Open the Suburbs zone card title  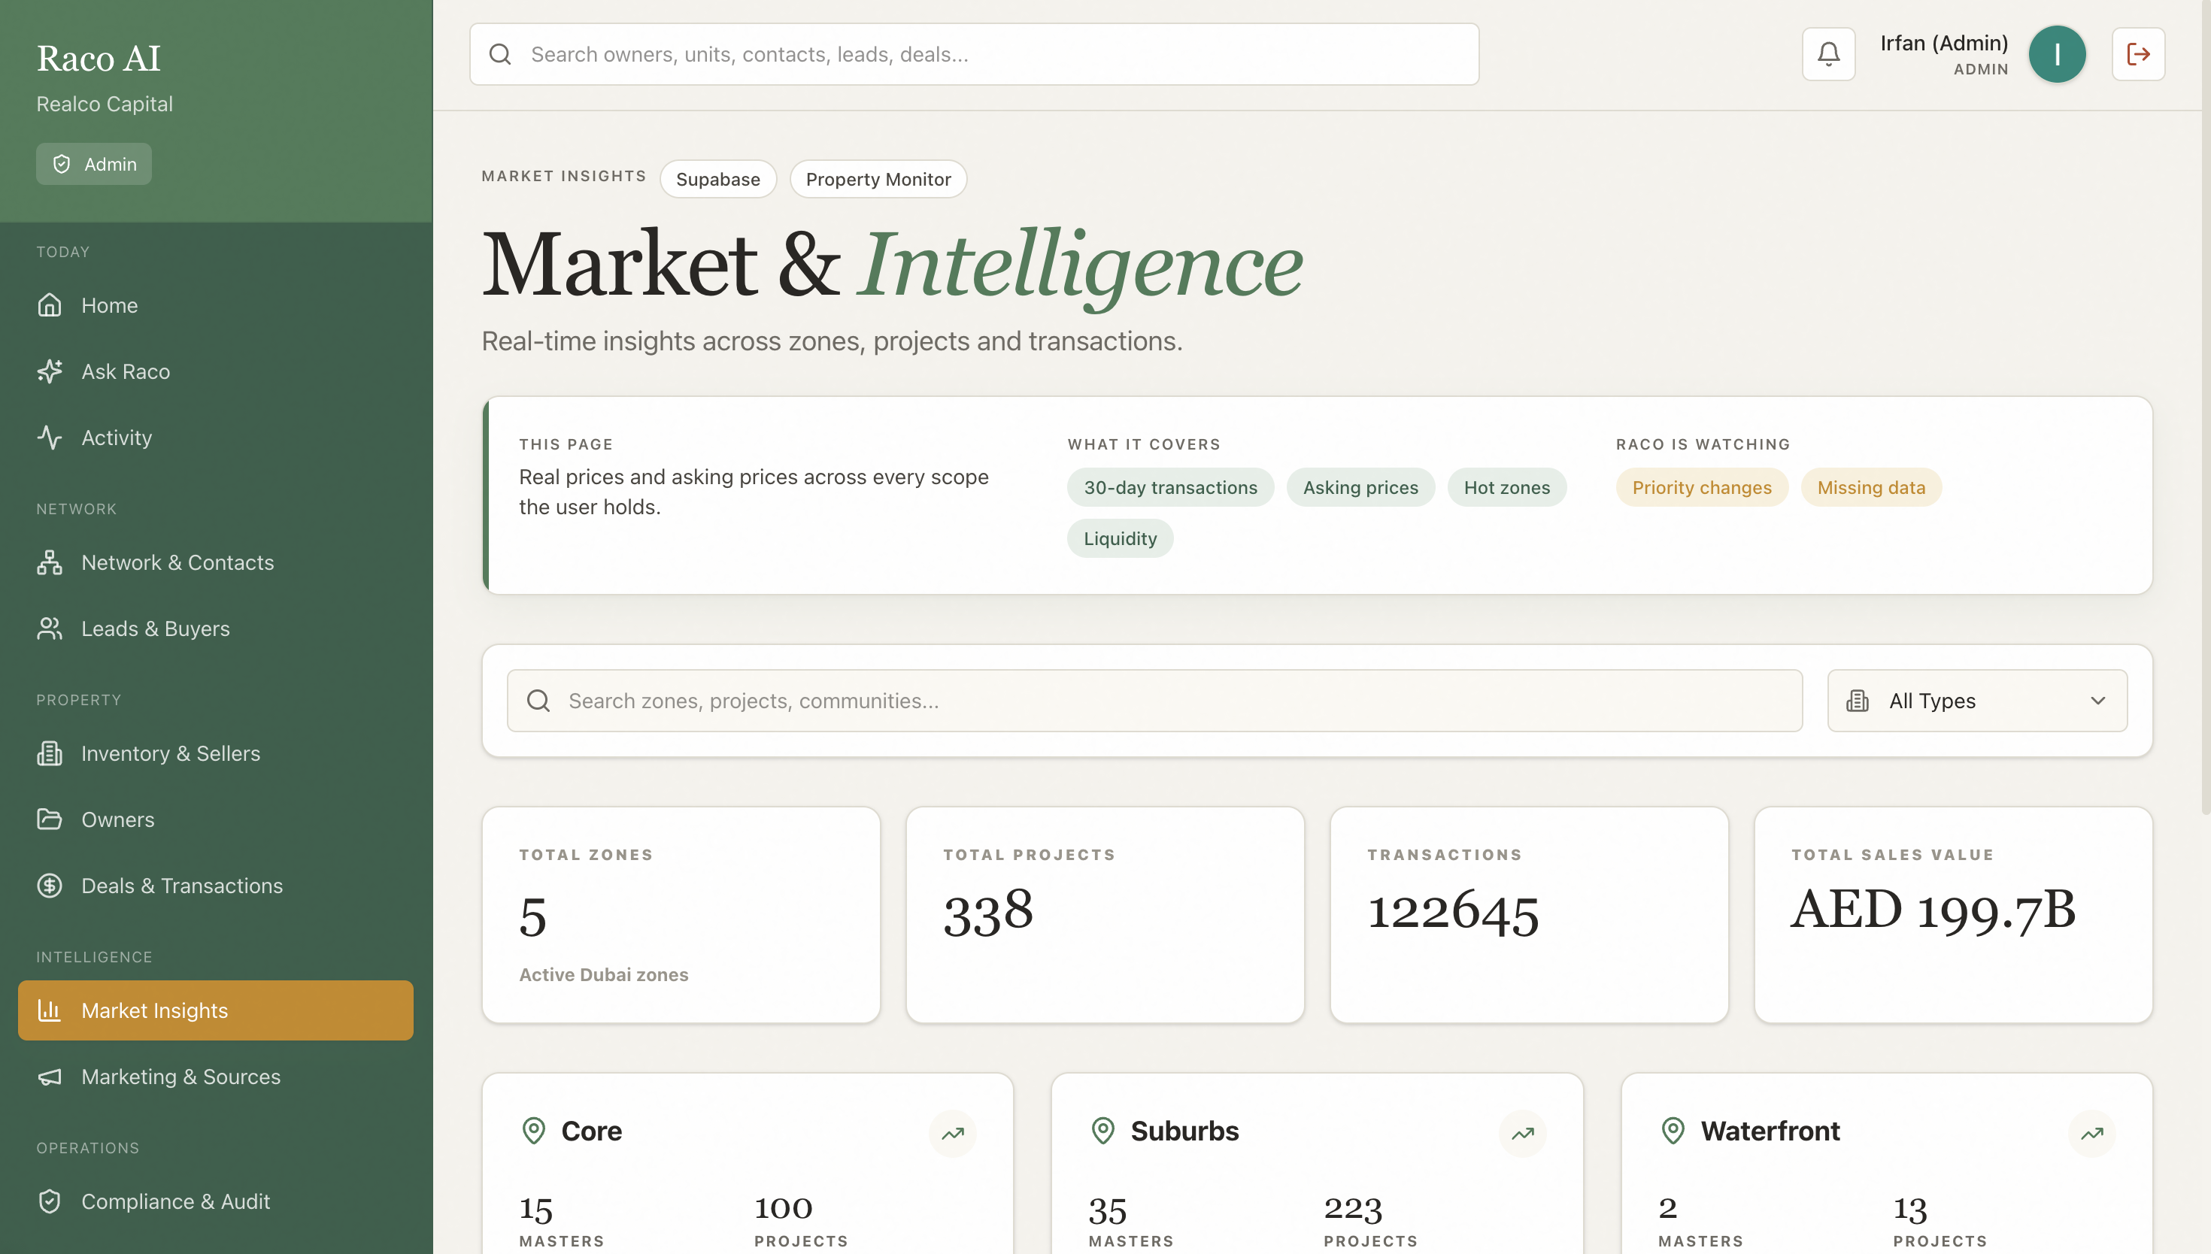tap(1184, 1131)
